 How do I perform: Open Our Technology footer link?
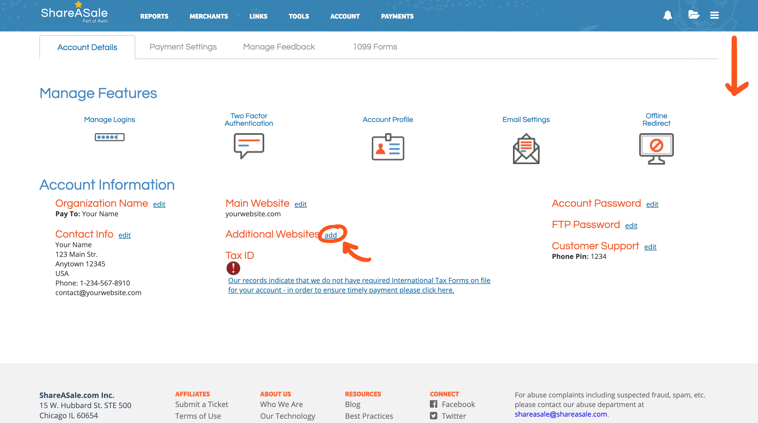coord(287,416)
